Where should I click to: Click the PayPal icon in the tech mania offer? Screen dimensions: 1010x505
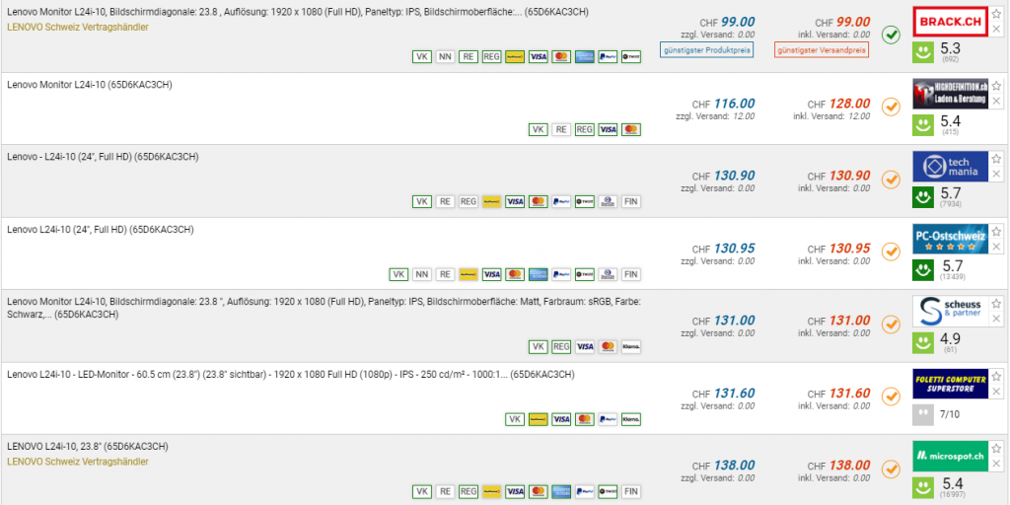tap(561, 201)
